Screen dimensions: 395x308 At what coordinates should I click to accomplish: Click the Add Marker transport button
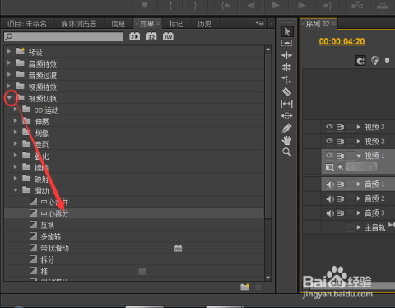[x=145, y=6]
